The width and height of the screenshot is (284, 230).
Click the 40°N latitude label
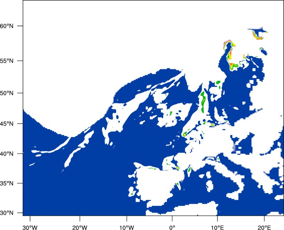coord(7,154)
